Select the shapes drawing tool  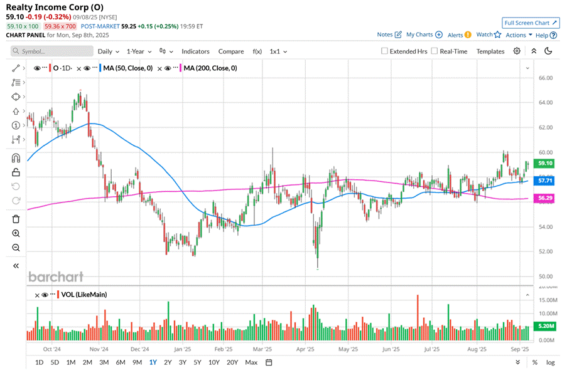point(16,97)
